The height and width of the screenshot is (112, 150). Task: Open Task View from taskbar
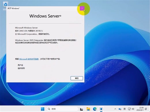click(82, 109)
